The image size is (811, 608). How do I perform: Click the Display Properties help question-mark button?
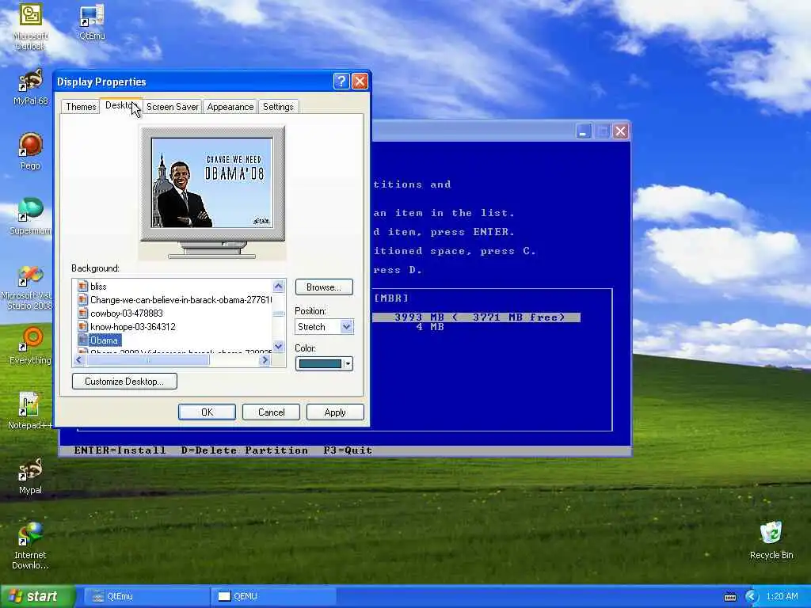tap(341, 82)
